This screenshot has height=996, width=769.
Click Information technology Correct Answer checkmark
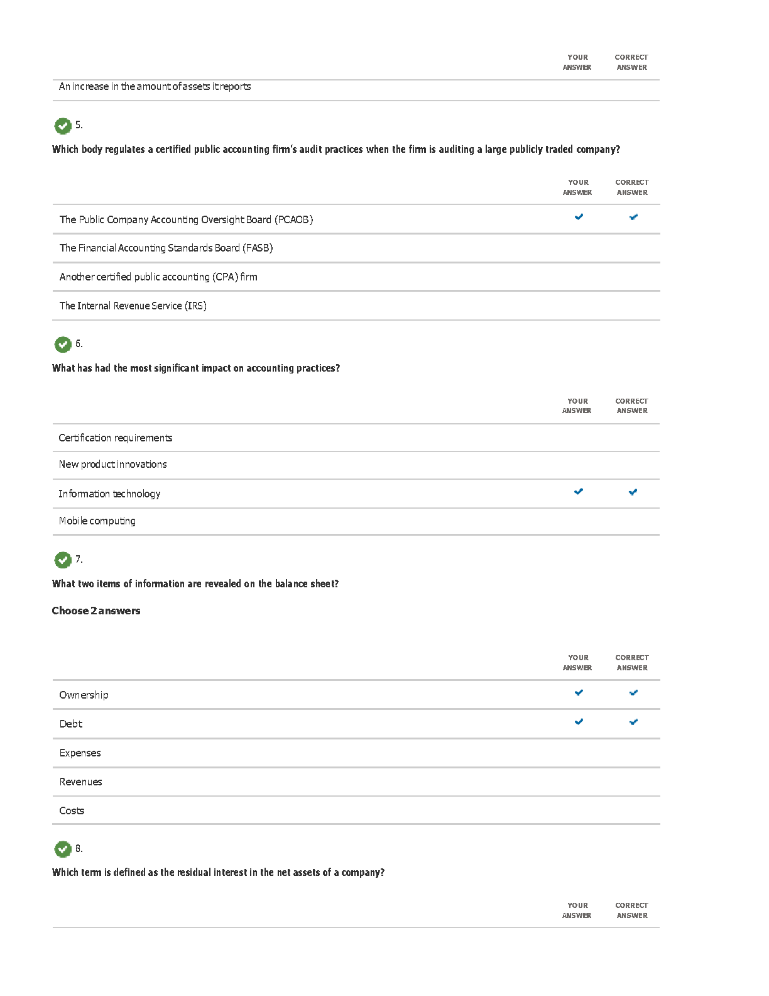pos(633,492)
